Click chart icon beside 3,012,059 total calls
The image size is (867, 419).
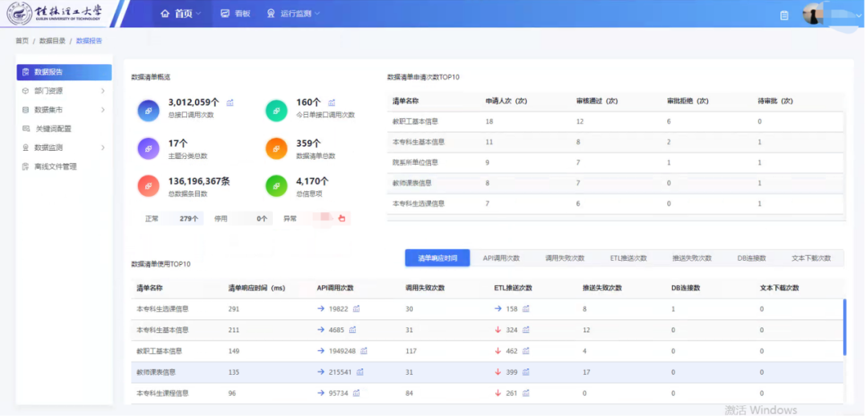tap(230, 103)
